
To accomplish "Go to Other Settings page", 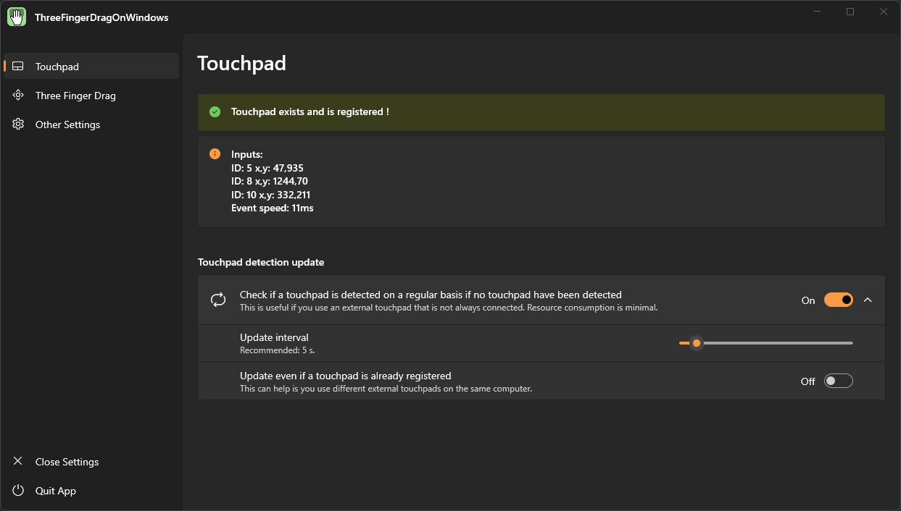I will (67, 124).
